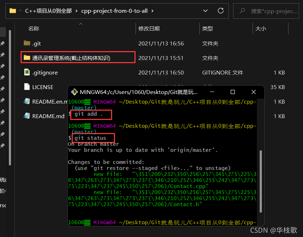
Task: Select the cpp-project-from-0-to-all breadcrumb
Action: [x=114, y=11]
